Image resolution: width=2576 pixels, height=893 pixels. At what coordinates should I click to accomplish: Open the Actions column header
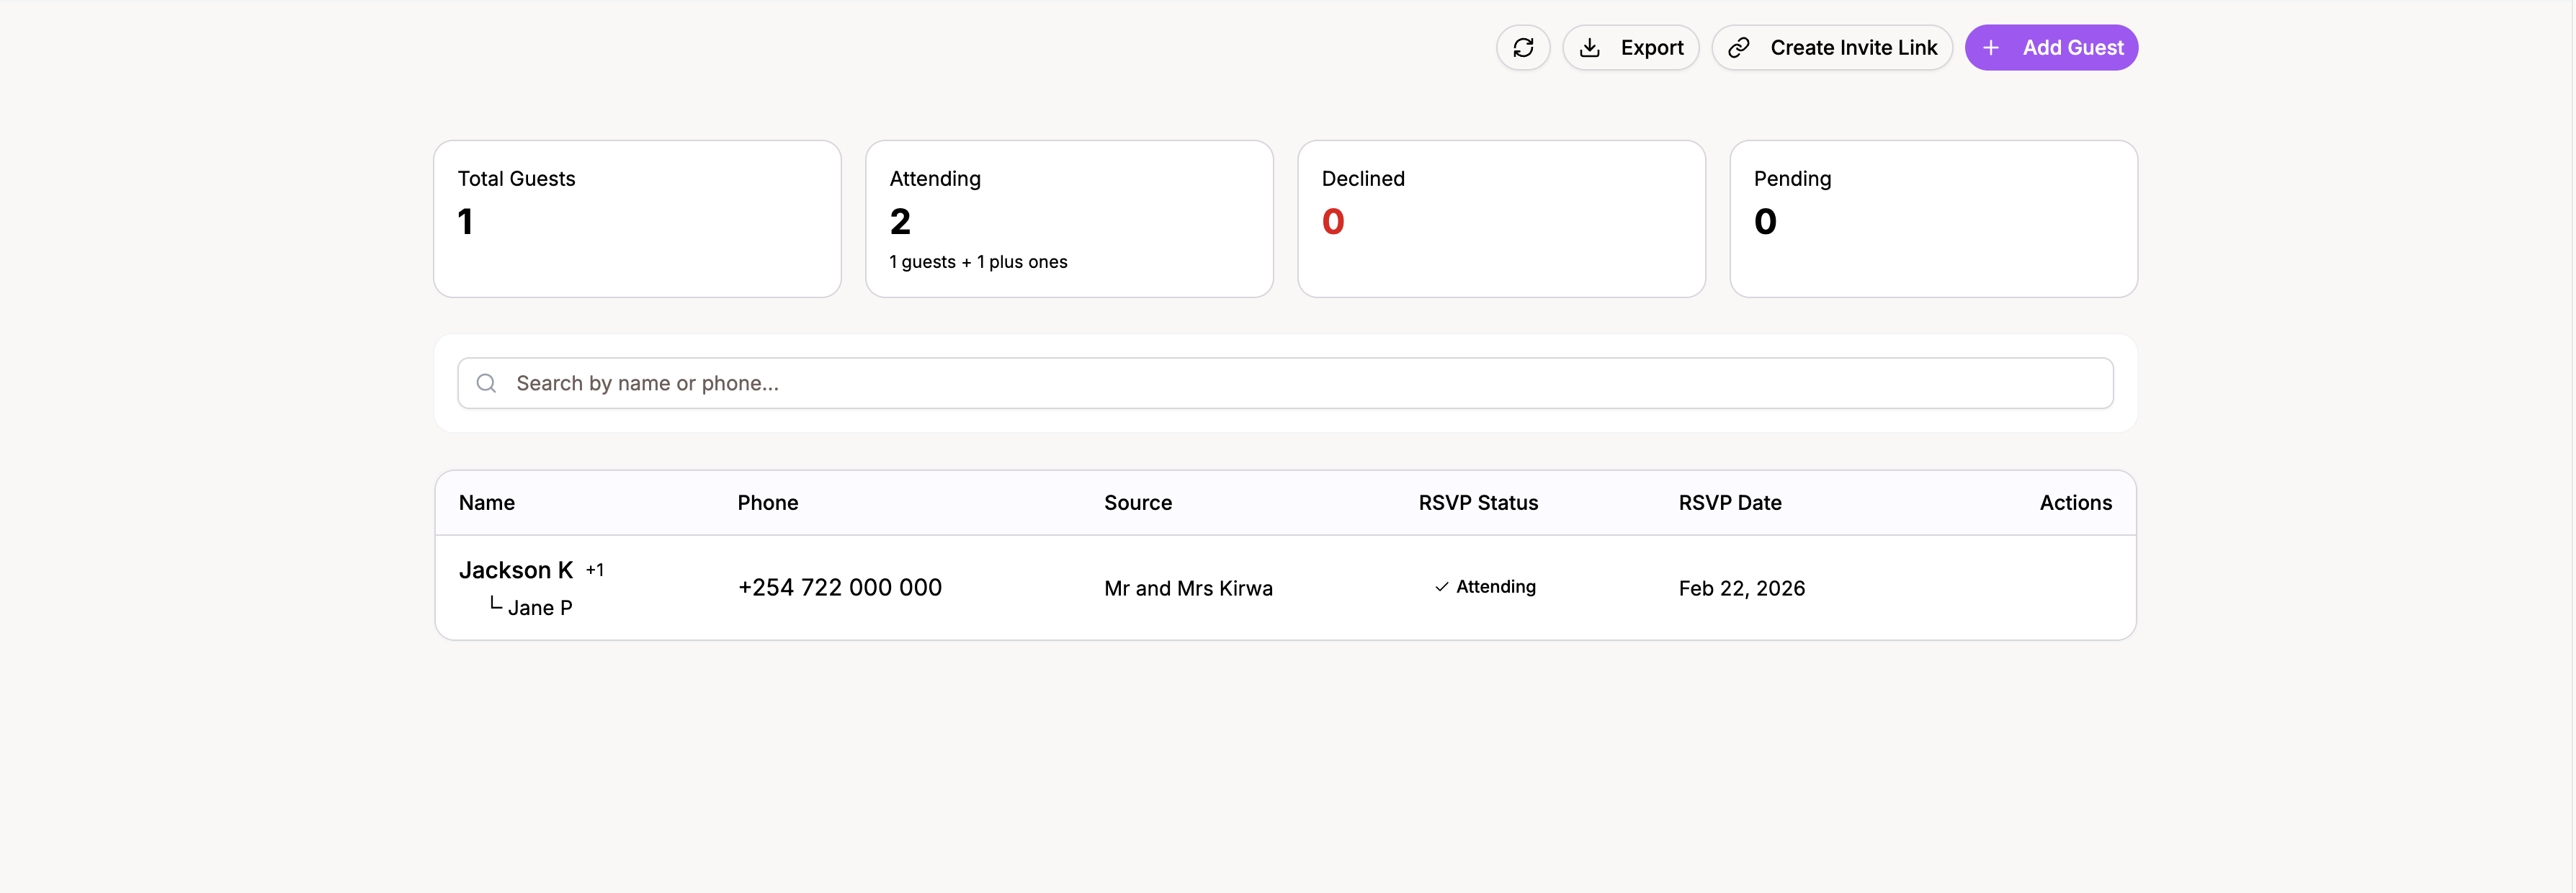point(2076,502)
